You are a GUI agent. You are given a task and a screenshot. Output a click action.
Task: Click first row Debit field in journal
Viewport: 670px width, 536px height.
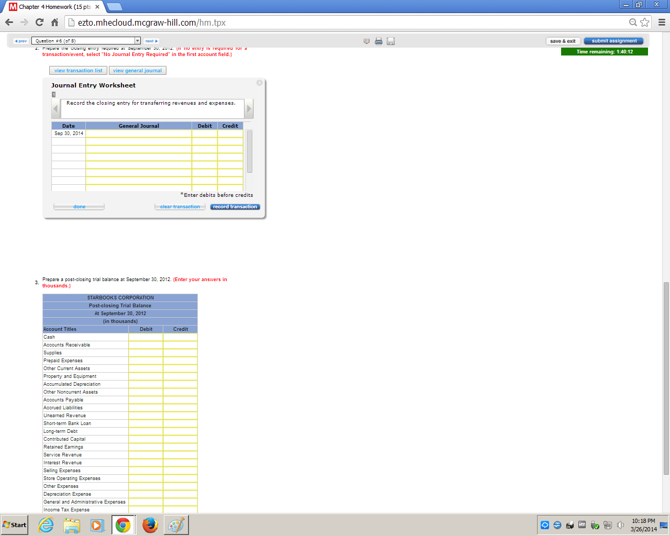205,133
